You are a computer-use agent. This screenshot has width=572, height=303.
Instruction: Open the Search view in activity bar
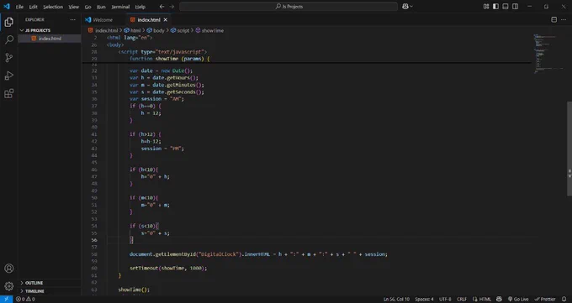pyautogui.click(x=8, y=39)
